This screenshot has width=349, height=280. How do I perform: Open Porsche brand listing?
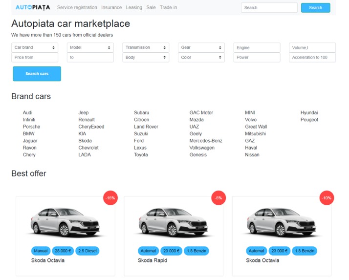coord(31,127)
